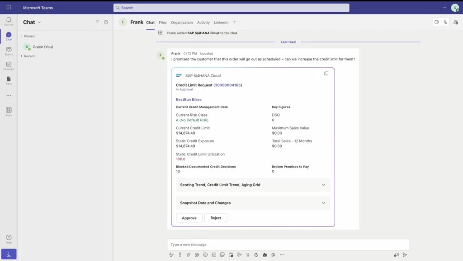Click SAP S/4HANA Cloud card header
This screenshot has width=463, height=261.
203,75
